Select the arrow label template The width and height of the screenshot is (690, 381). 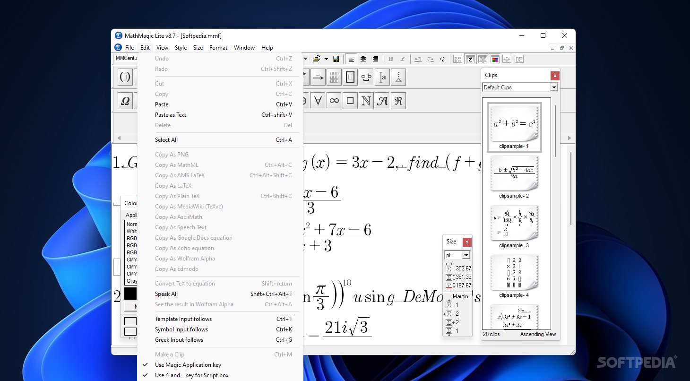pos(318,77)
